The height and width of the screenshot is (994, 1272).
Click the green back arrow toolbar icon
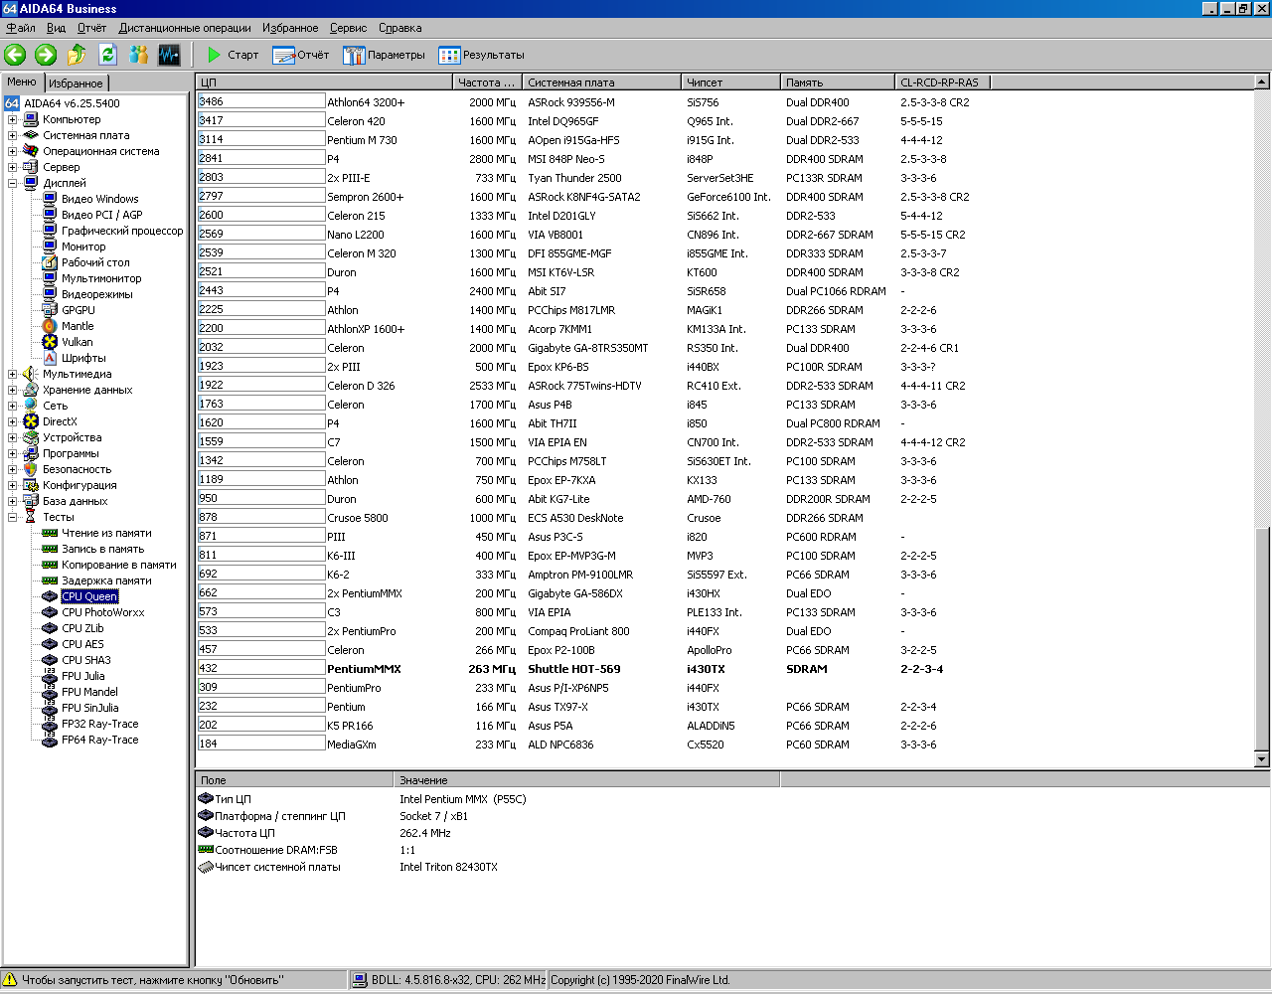(15, 55)
